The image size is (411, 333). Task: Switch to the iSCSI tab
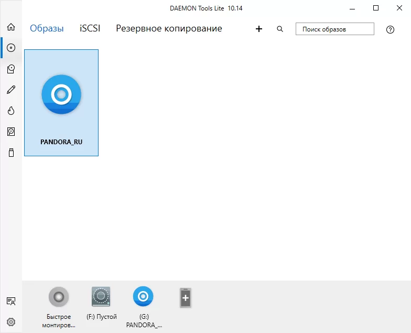(x=90, y=28)
